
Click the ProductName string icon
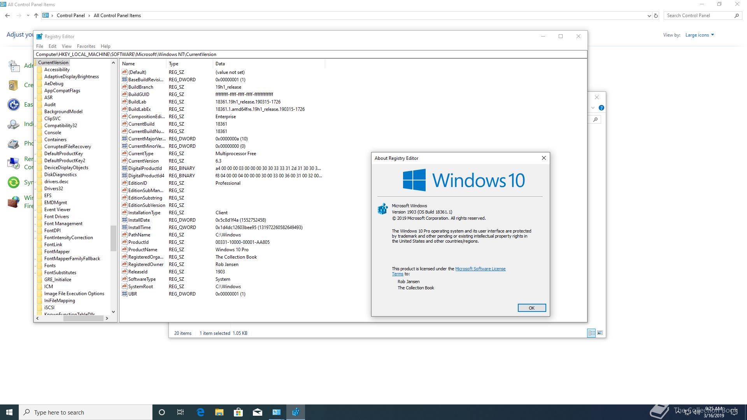point(124,249)
